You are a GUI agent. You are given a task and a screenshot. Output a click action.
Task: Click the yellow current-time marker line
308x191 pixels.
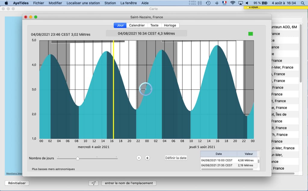[x=113, y=89]
